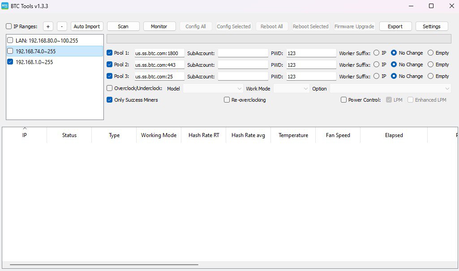Enable the Overclock/Underclock checkbox
The width and height of the screenshot is (459, 271).
tap(110, 88)
